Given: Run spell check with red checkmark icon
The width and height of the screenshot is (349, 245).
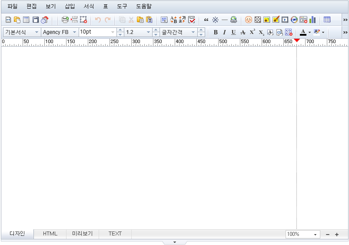Looking at the screenshot, I should 191,20.
